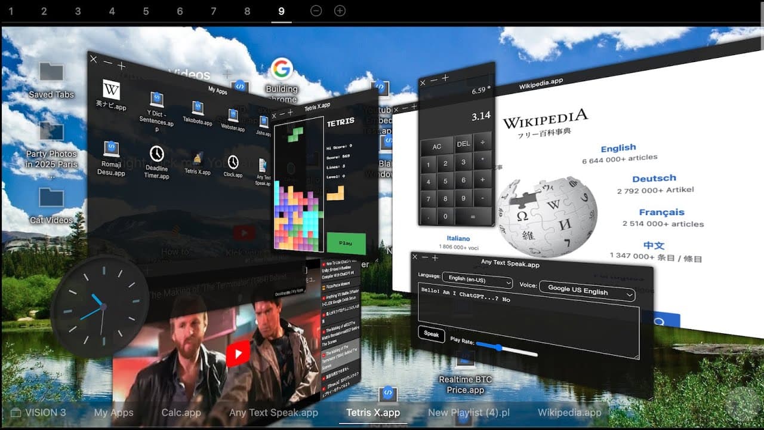Image resolution: width=764 pixels, height=430 pixels.
Task: Switch to VISION 3 in bottom bar
Action: click(38, 412)
